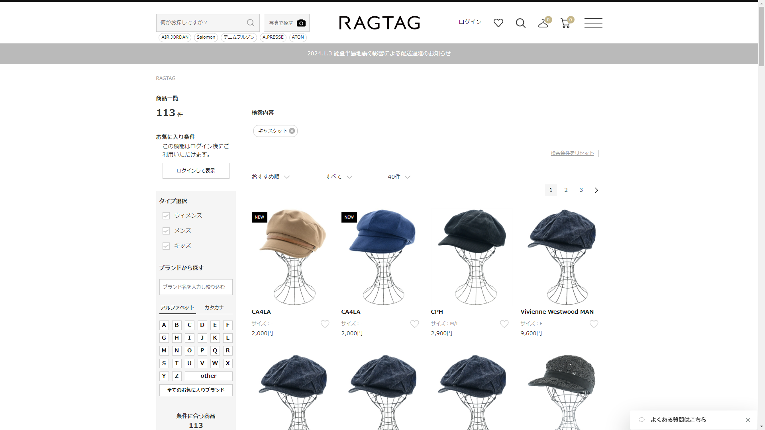Click 全てのお気に入りブランド button
Image resolution: width=765 pixels, height=430 pixels.
tap(196, 390)
